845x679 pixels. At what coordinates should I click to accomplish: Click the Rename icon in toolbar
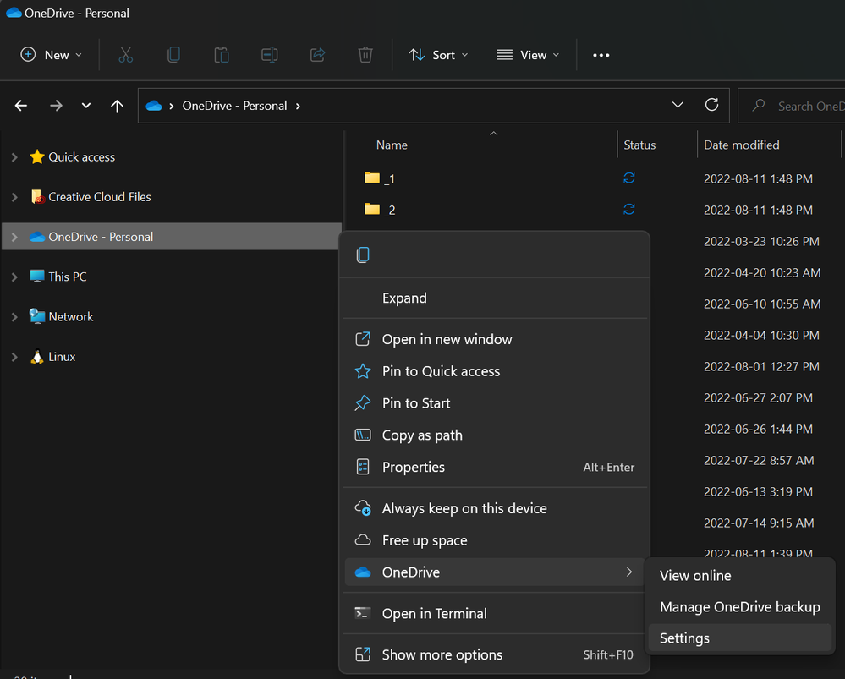(x=270, y=55)
